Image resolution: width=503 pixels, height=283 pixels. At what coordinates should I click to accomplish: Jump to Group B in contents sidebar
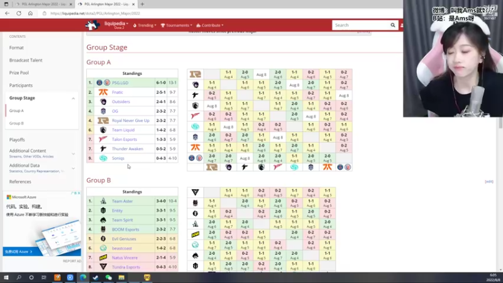click(17, 123)
